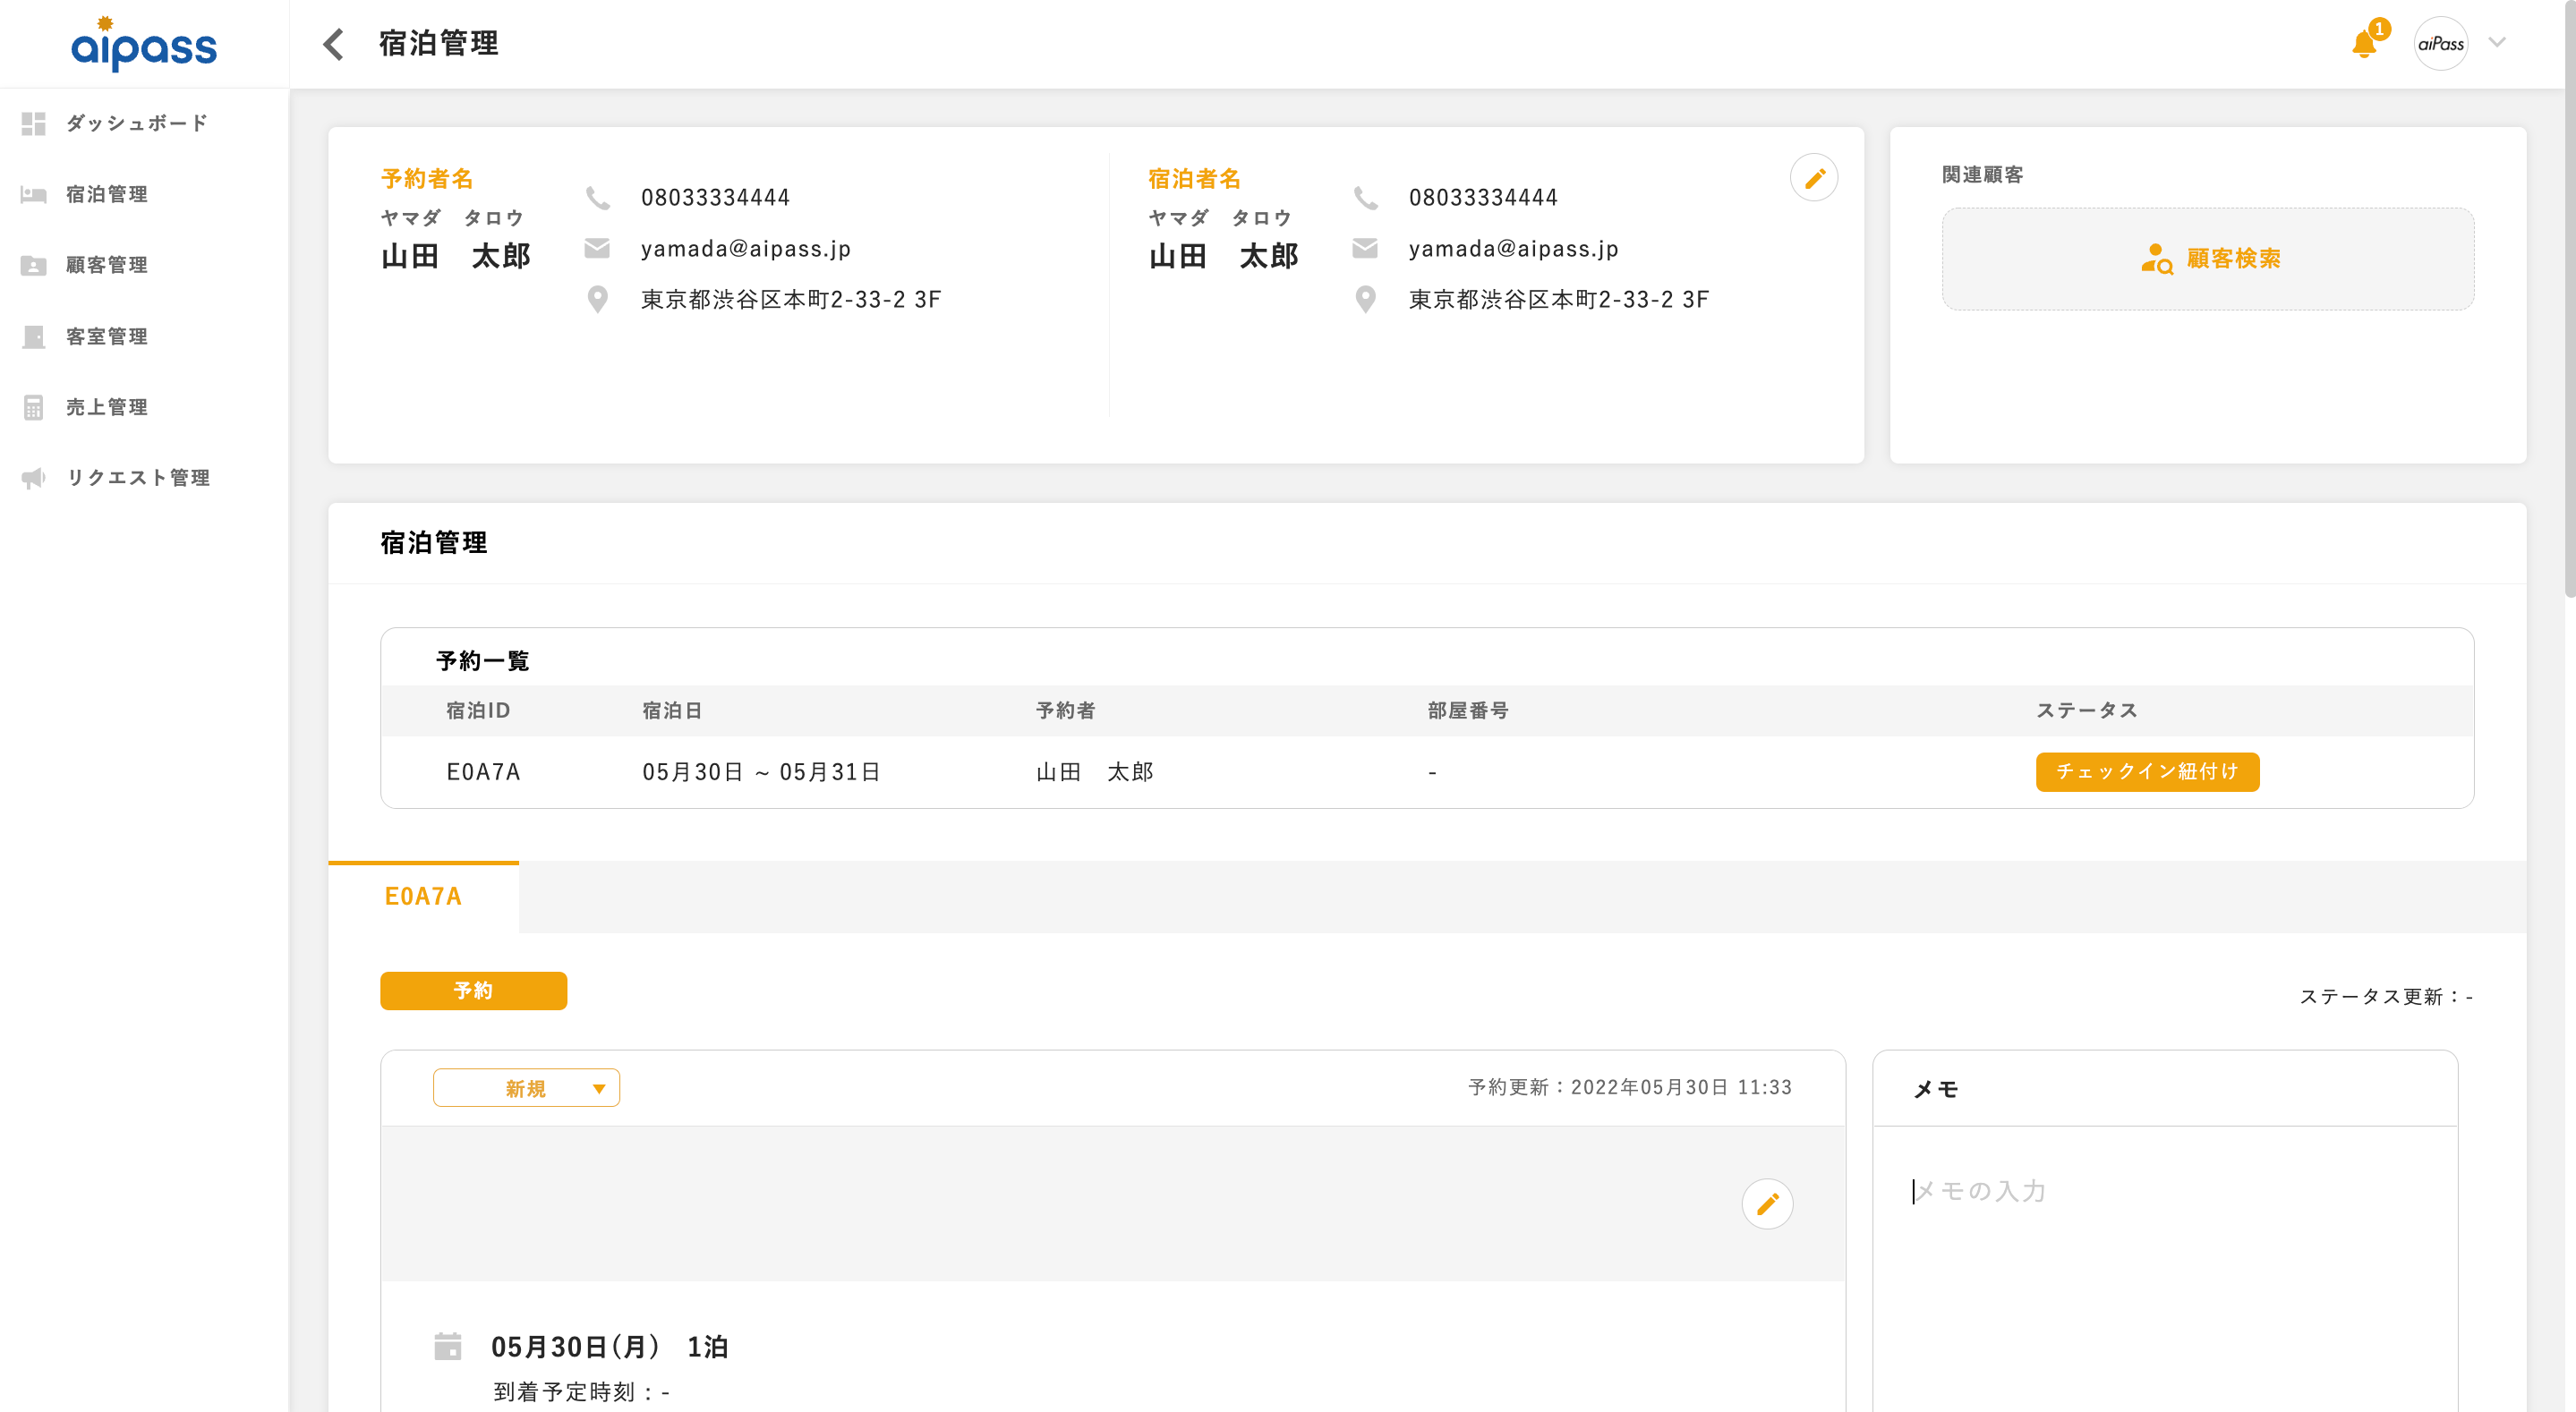Click the page vertical scrollbar
The height and width of the screenshot is (1412, 2576).
tap(2569, 300)
